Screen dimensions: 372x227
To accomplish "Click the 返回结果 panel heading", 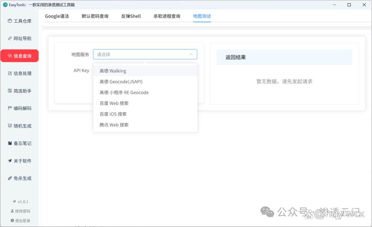I will 236,57.
